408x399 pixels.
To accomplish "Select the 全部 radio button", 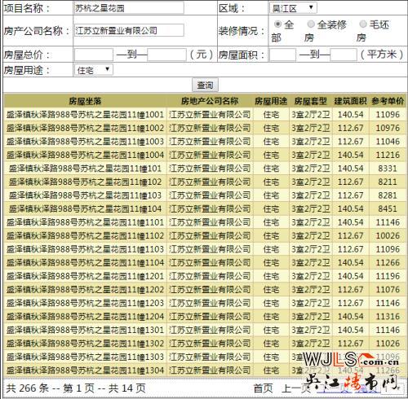I will tap(277, 24).
